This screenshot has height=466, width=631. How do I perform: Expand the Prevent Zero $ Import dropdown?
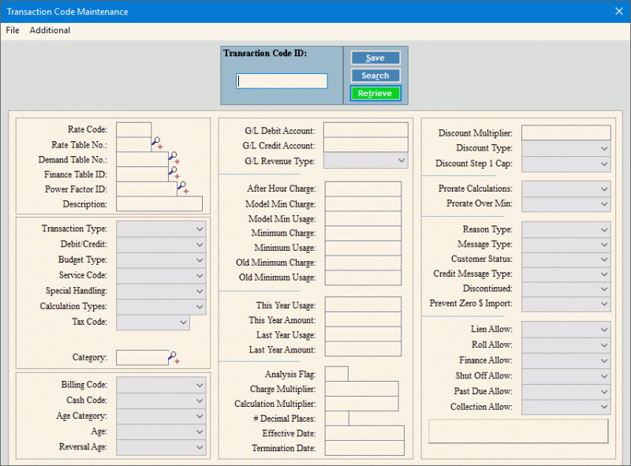pos(566,304)
